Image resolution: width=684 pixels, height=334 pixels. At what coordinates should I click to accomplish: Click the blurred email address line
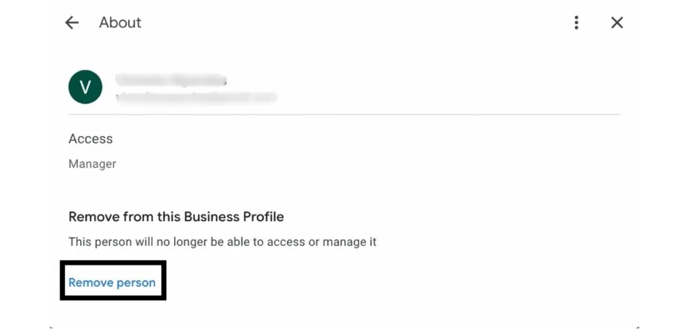click(x=196, y=98)
